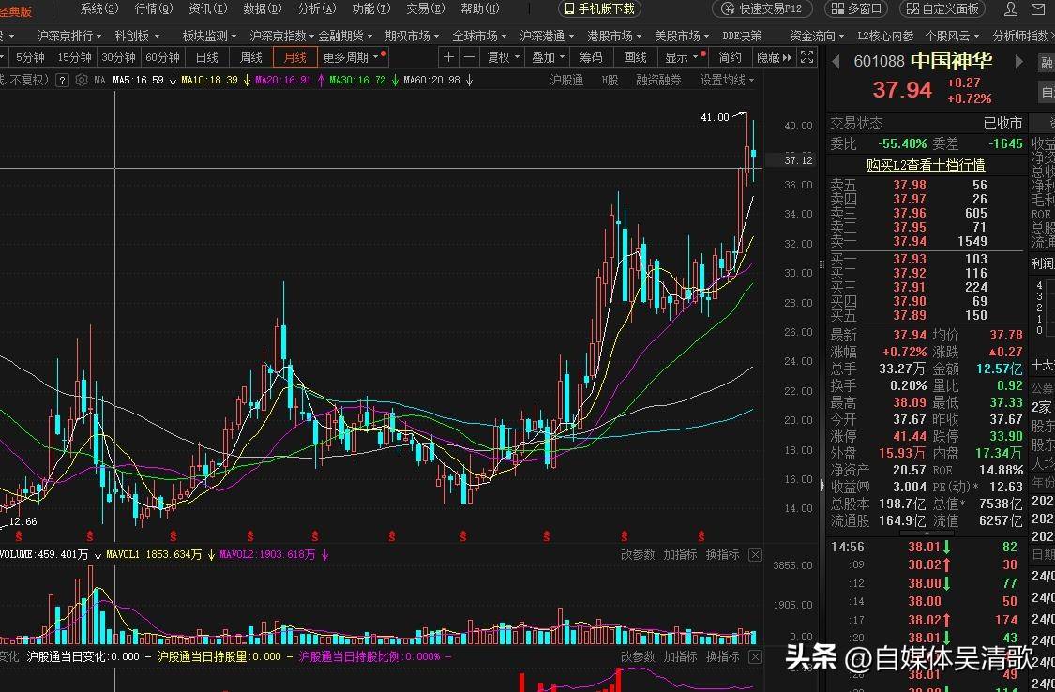The width and height of the screenshot is (1055, 692).
Task: Click 改参数 in VOLUME panel
Action: 637,555
